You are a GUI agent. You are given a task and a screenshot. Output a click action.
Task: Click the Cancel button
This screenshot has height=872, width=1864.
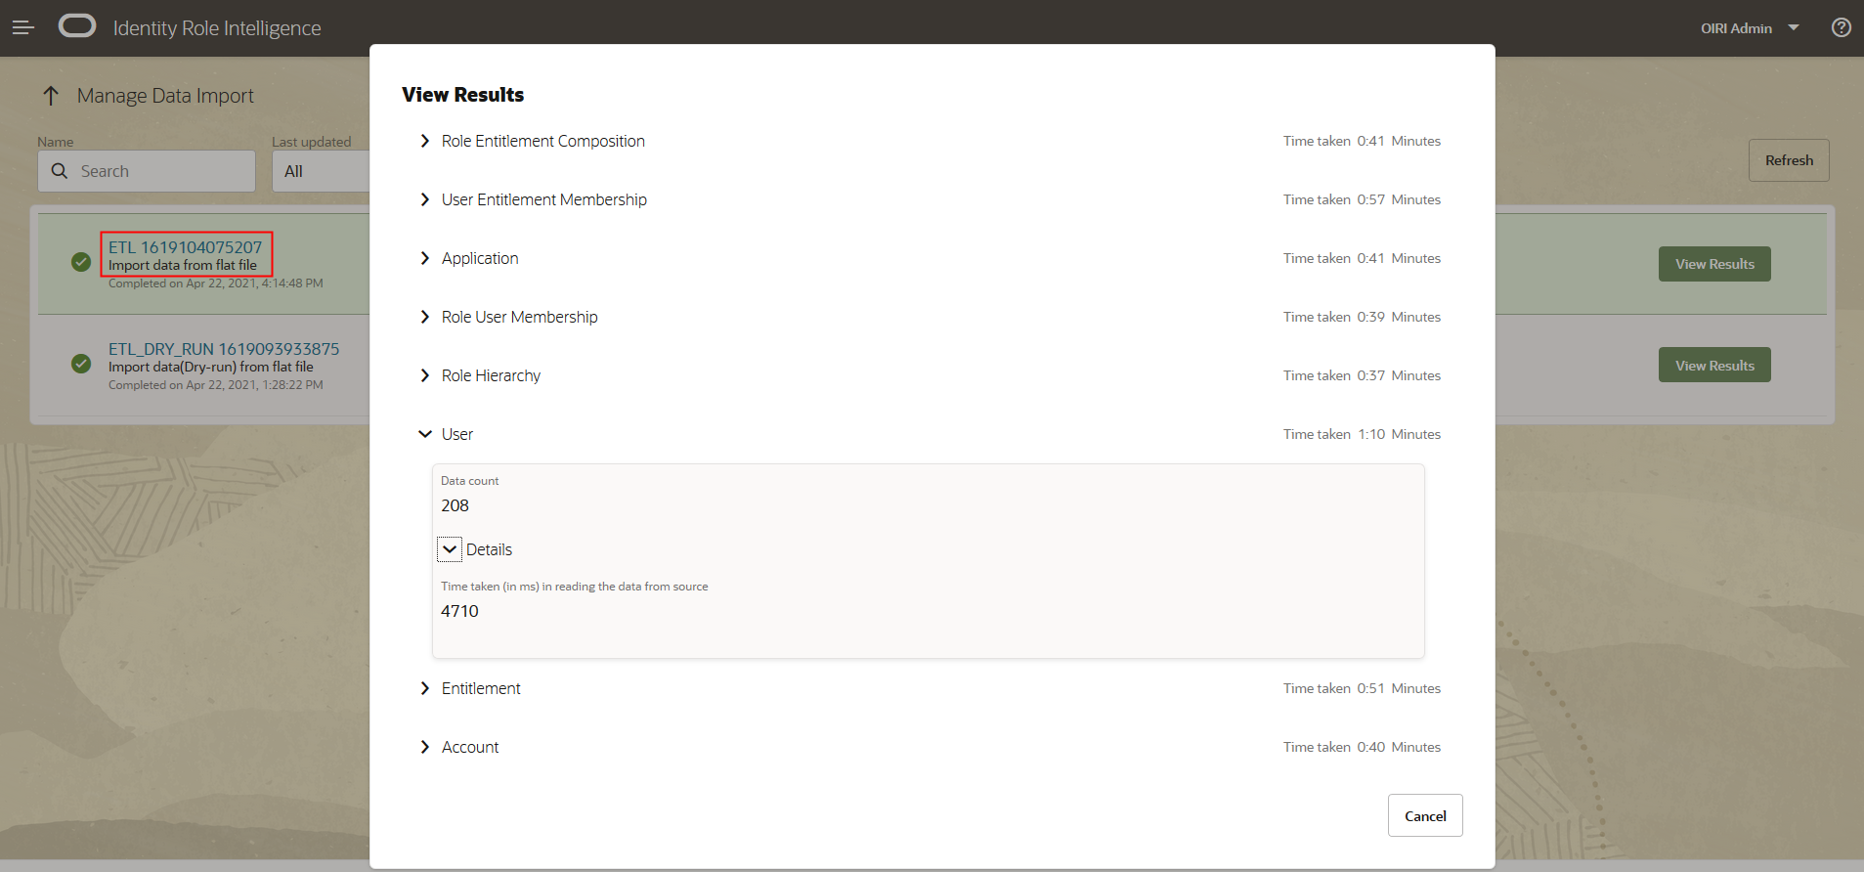tap(1425, 815)
